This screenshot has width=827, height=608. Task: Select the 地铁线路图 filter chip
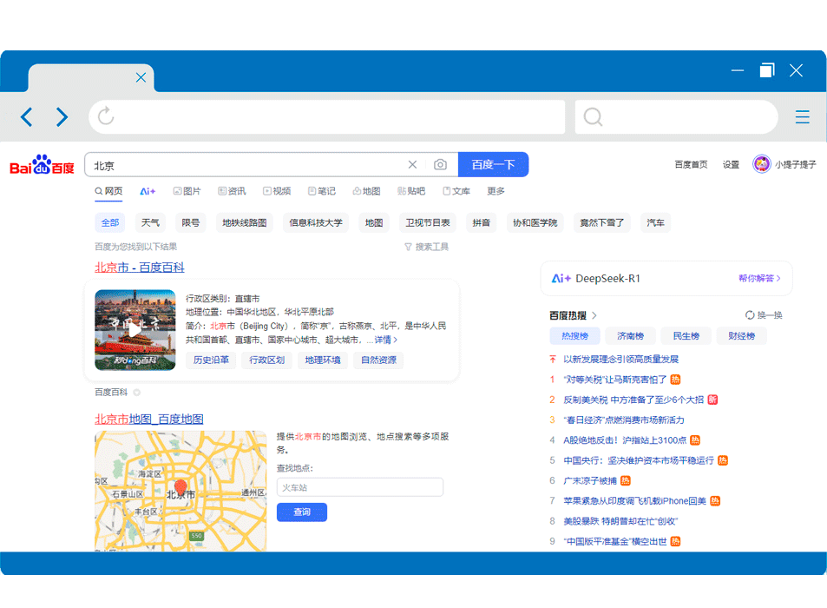[244, 222]
